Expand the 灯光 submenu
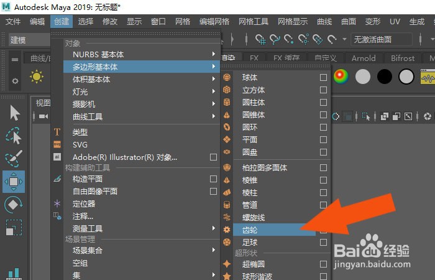The width and height of the screenshot is (435, 280). coord(142,91)
